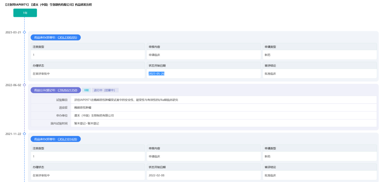
Task: Click the 2023-03-21 diamond timeline marker
Action: (24, 32)
